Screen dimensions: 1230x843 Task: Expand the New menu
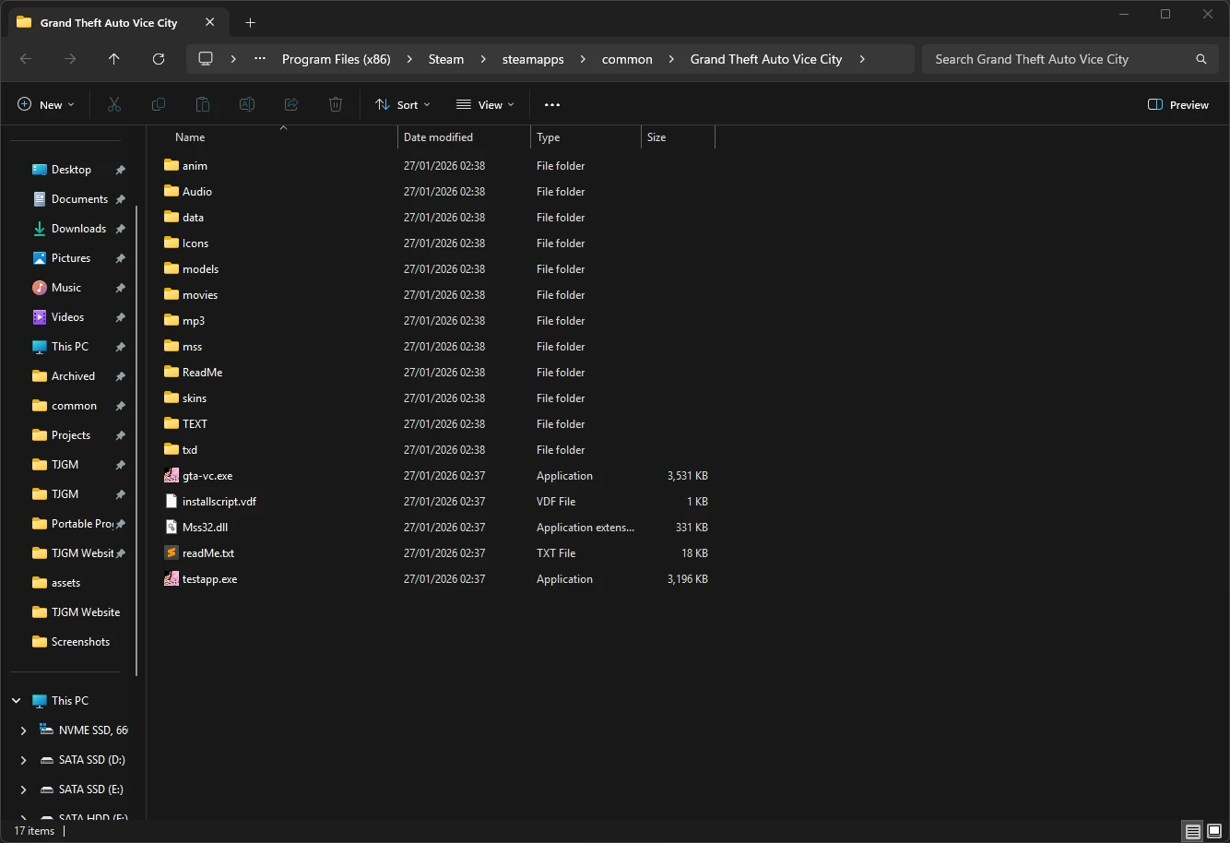(x=45, y=104)
